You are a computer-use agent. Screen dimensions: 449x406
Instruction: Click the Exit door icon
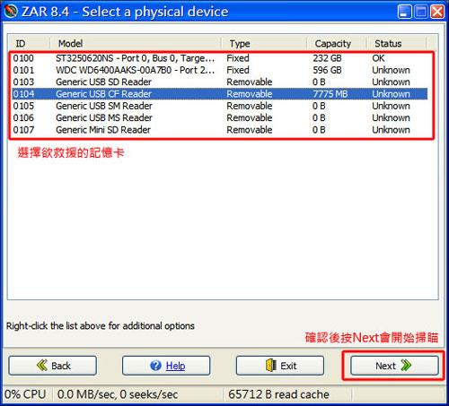coord(271,366)
